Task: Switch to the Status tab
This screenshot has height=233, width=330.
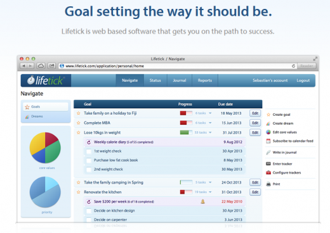Action: (x=155, y=80)
